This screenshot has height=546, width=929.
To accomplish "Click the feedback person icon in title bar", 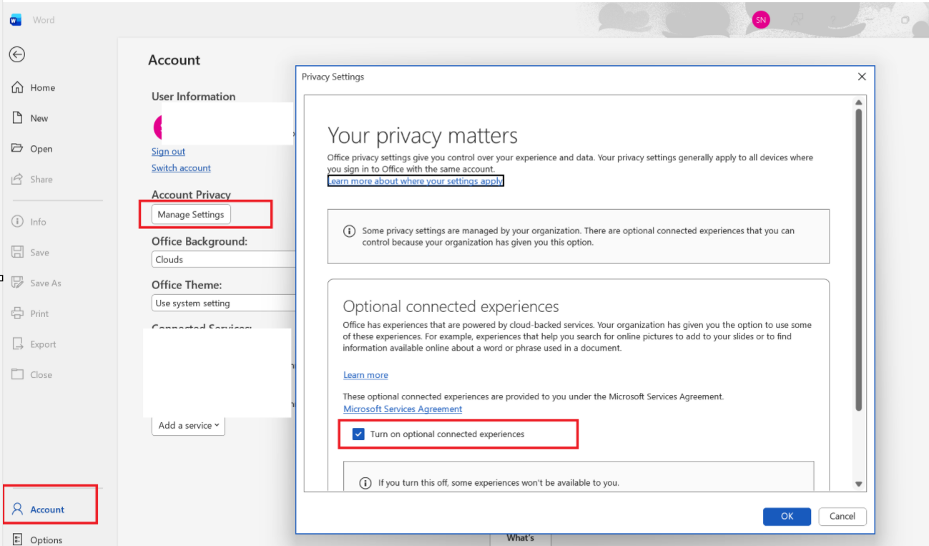I will coord(799,20).
